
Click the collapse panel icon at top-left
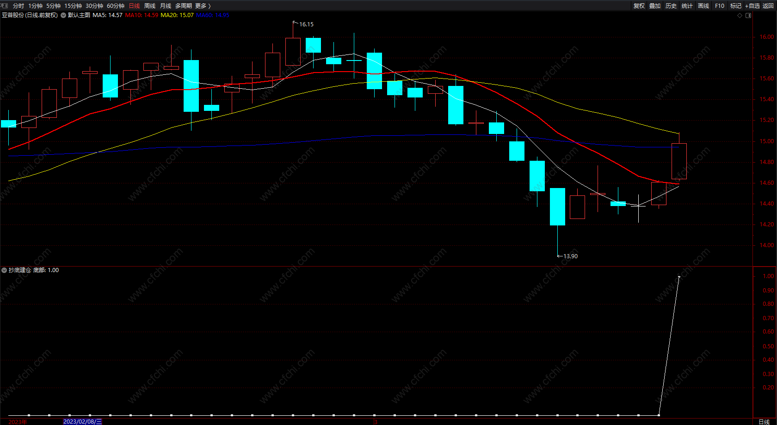[5, 6]
